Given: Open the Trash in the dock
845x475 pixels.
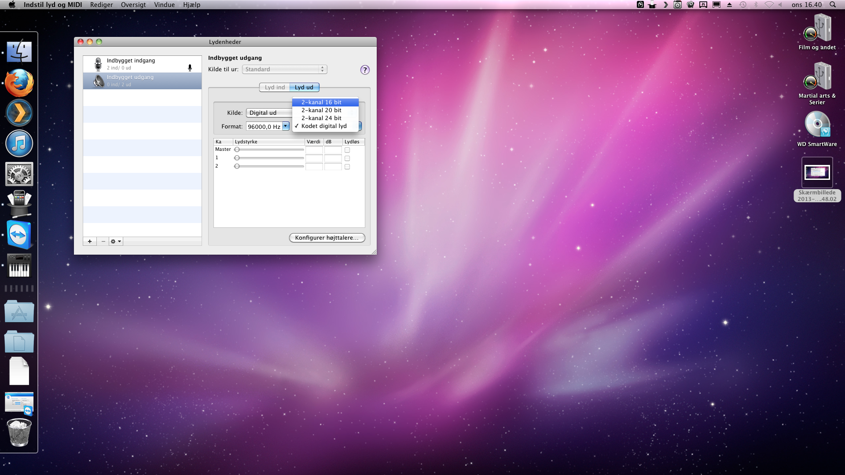Looking at the screenshot, I should click(x=19, y=432).
